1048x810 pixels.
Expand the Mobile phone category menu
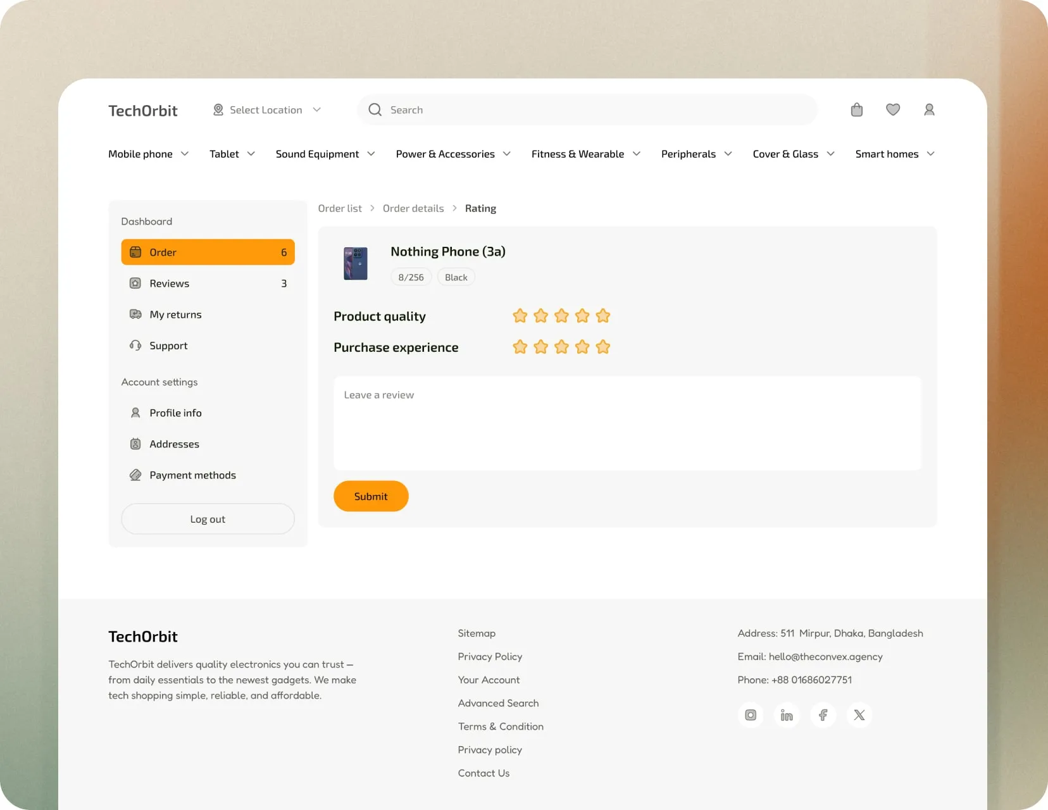tap(148, 154)
